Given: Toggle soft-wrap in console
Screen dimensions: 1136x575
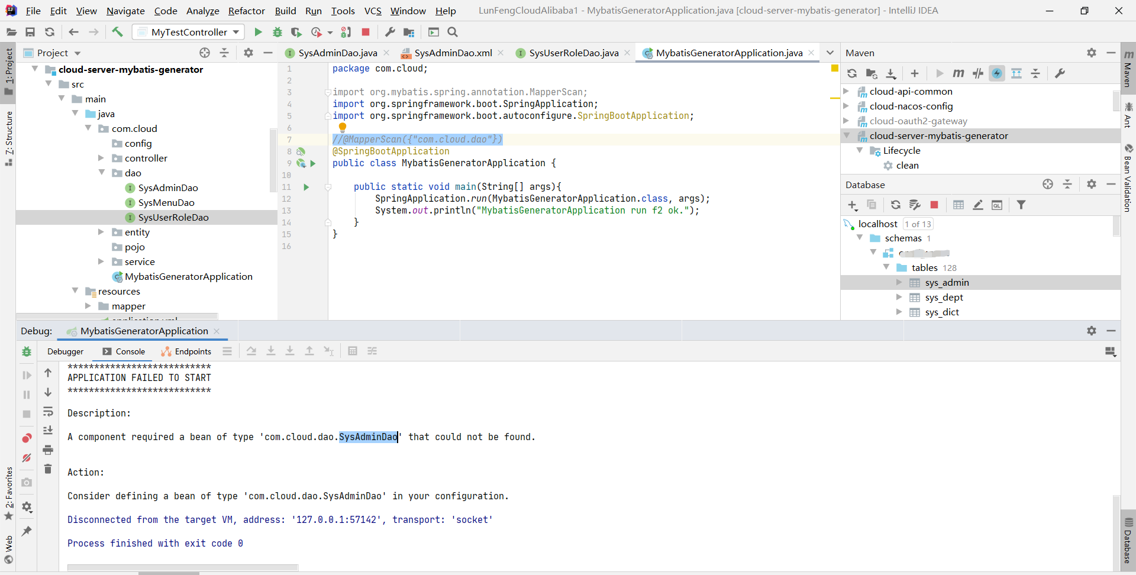Looking at the screenshot, I should (48, 412).
